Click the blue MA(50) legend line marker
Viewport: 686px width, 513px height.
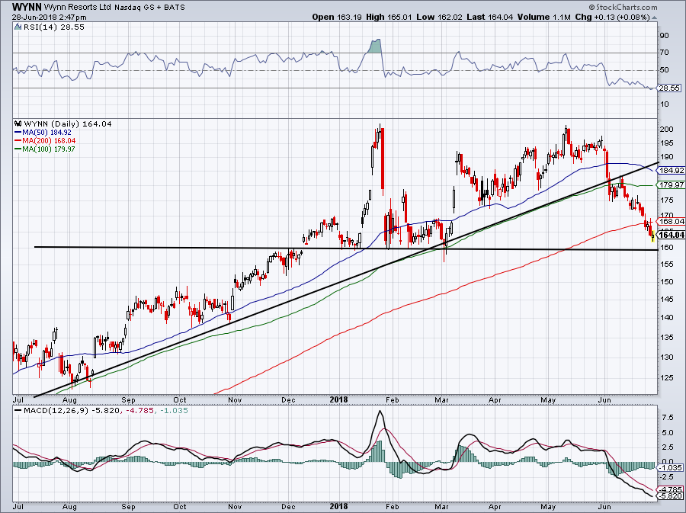18,132
